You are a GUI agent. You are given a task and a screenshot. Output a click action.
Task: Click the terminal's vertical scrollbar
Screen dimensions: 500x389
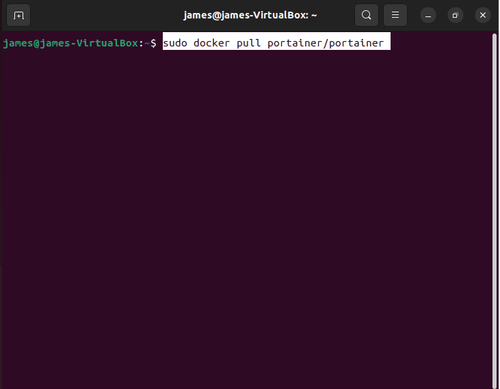click(495, 211)
